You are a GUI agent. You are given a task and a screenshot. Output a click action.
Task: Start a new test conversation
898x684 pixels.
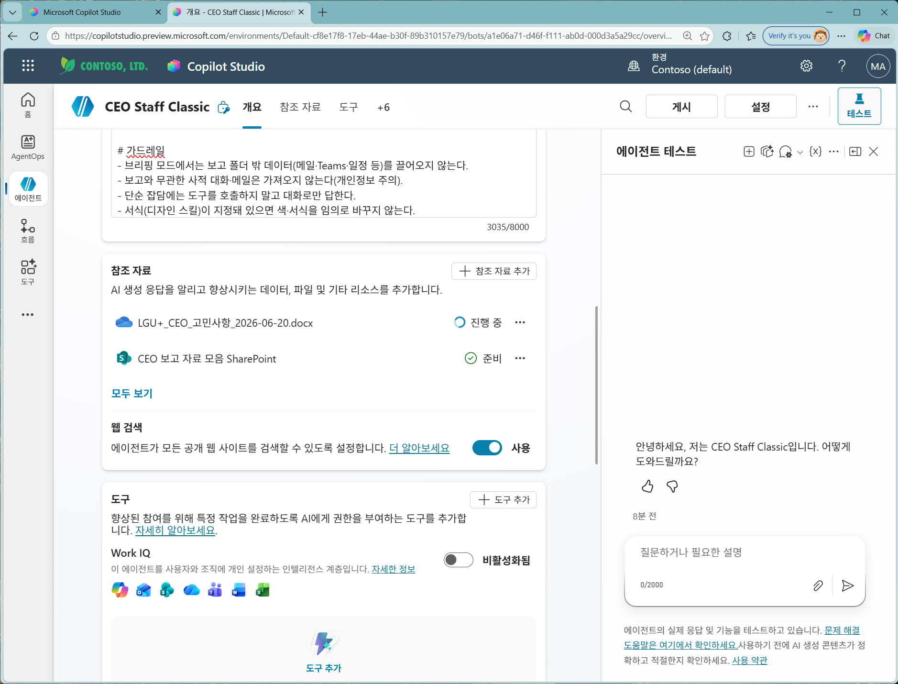[x=749, y=152]
